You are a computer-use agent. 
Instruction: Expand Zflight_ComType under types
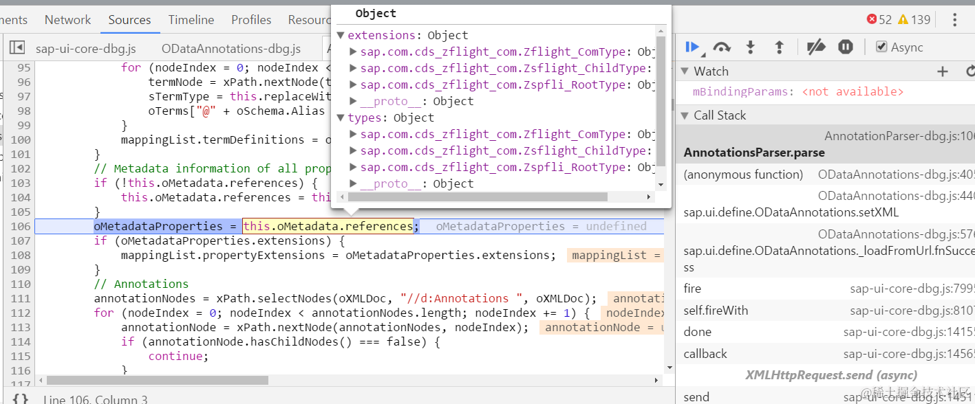pyautogui.click(x=353, y=134)
